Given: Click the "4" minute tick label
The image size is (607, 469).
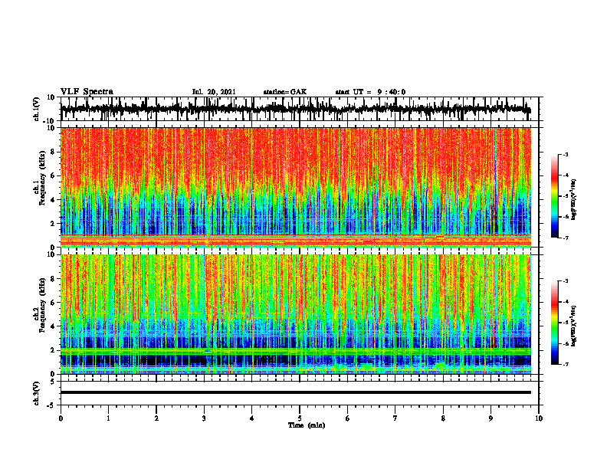Looking at the screenshot, I should click(252, 418).
